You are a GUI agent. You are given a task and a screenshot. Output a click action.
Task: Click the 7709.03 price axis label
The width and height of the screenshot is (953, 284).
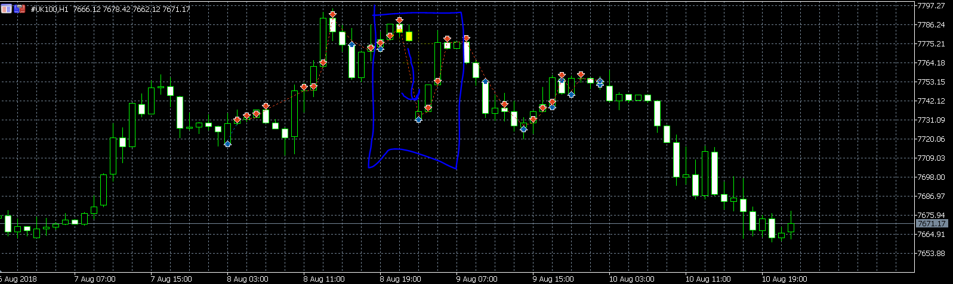coord(932,158)
